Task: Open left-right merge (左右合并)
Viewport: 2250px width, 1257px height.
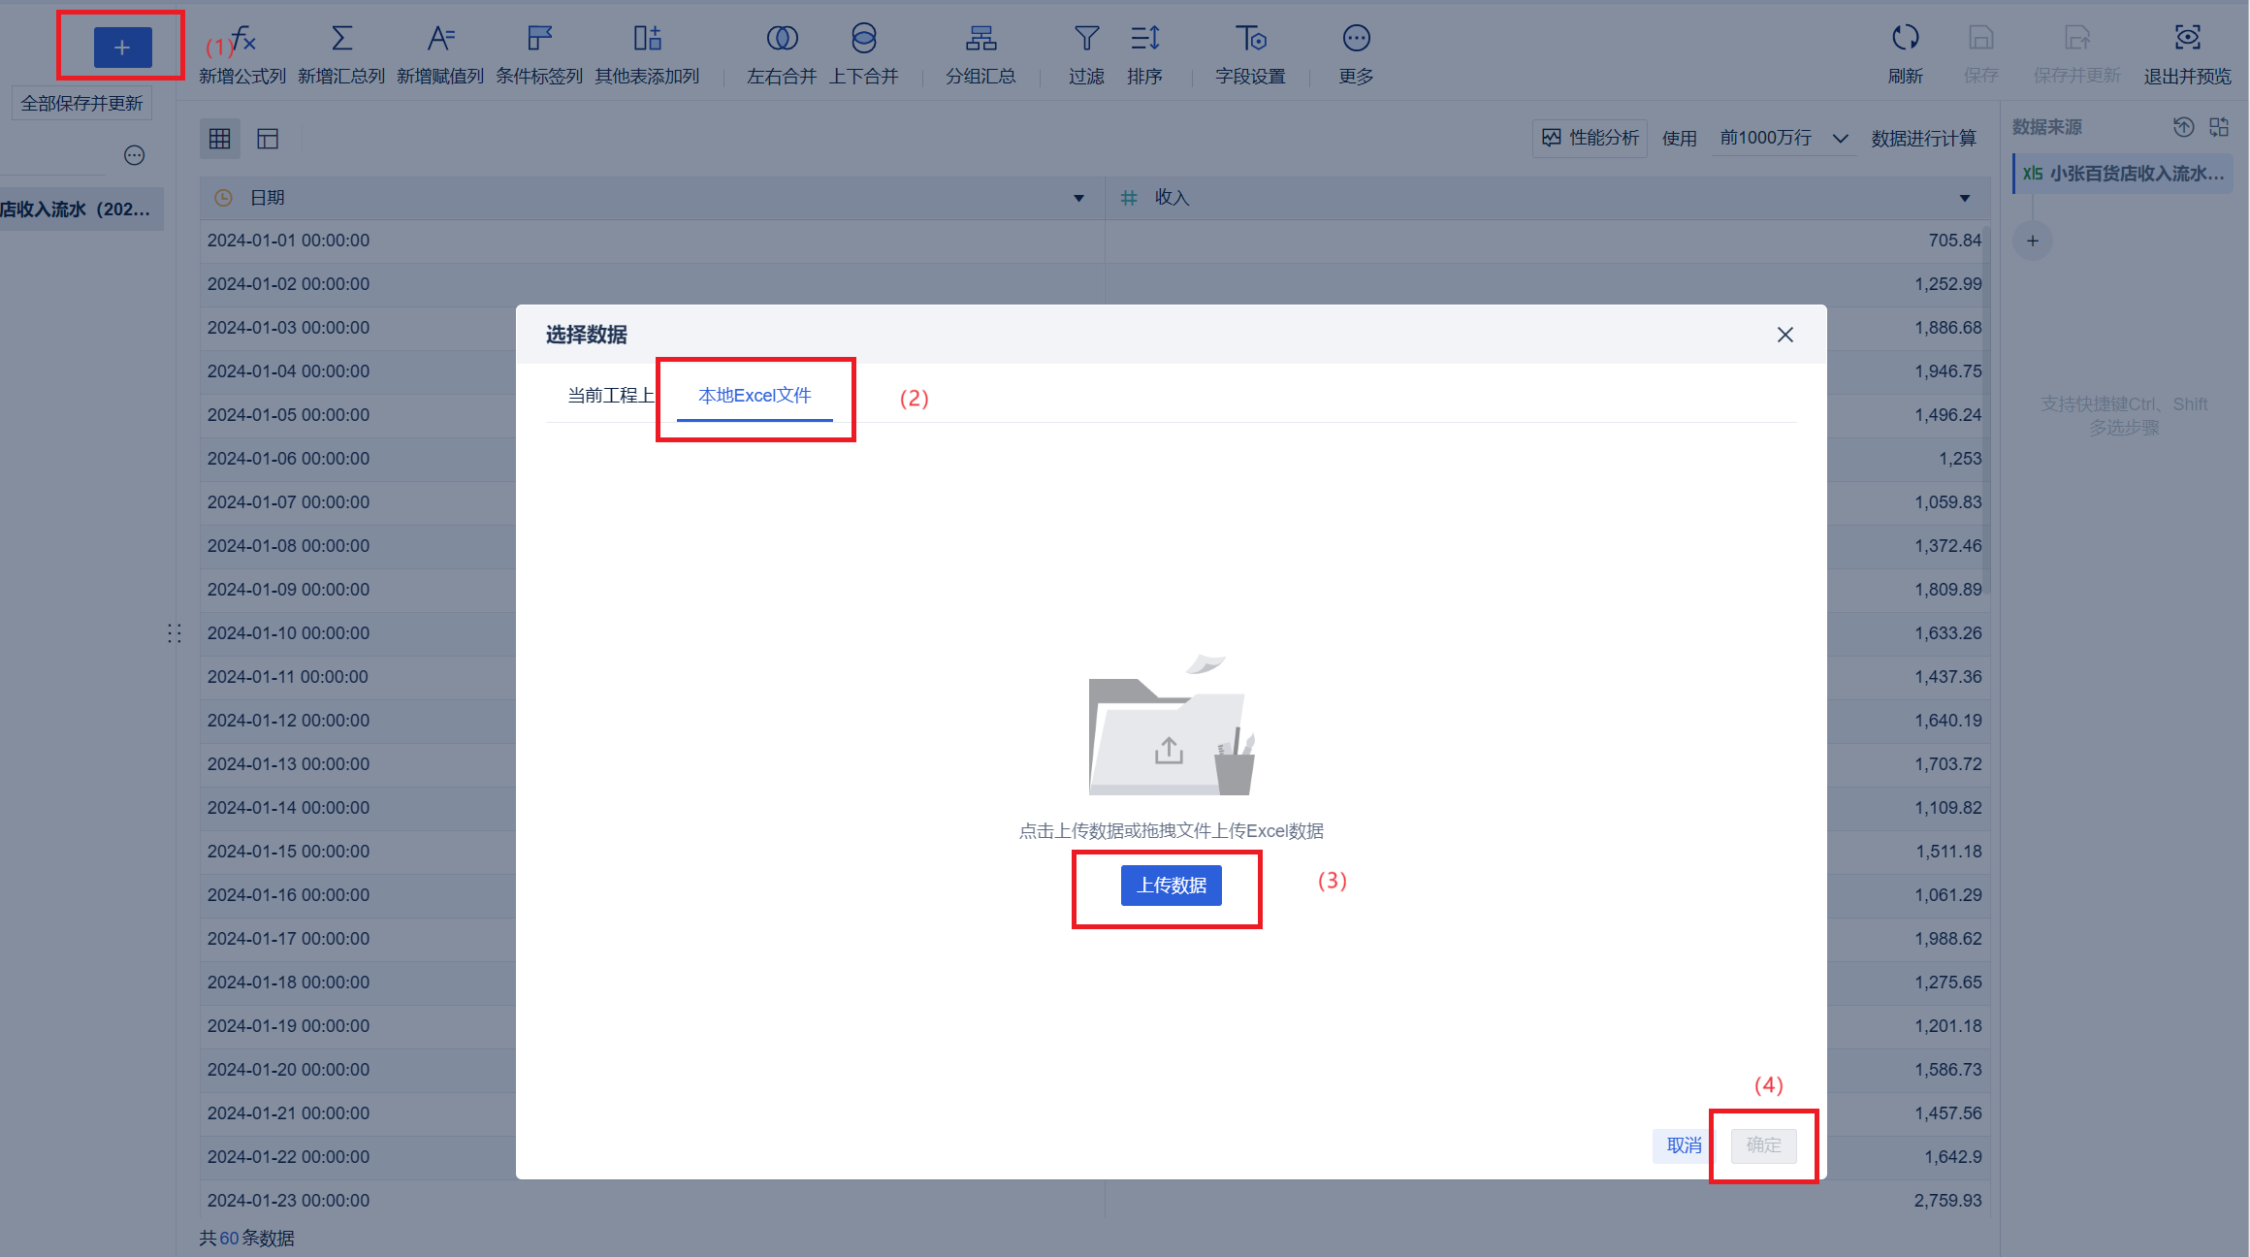Action: click(x=782, y=54)
